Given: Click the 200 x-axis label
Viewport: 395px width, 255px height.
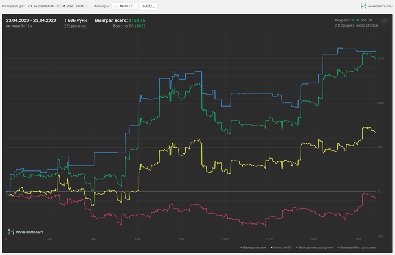Looking at the screenshot, I should coord(50,239).
